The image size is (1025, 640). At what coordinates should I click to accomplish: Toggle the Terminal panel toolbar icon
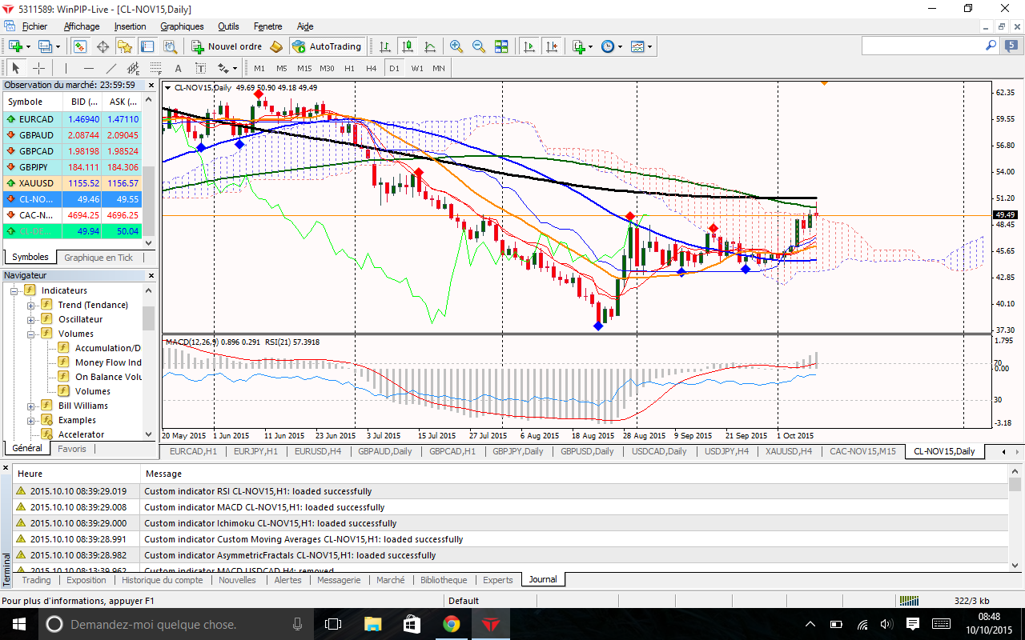[146, 46]
